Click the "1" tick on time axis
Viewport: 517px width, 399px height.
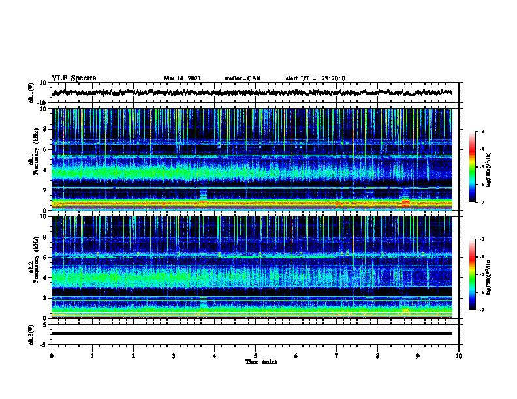pyautogui.click(x=92, y=356)
